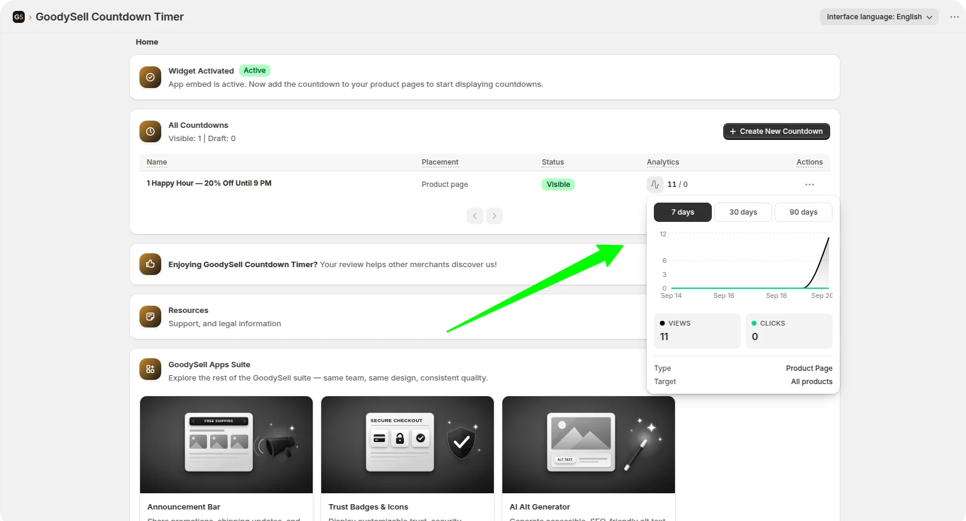The width and height of the screenshot is (966, 521).
Task: Click the AI Alt Generator card title
Action: pyautogui.click(x=540, y=507)
